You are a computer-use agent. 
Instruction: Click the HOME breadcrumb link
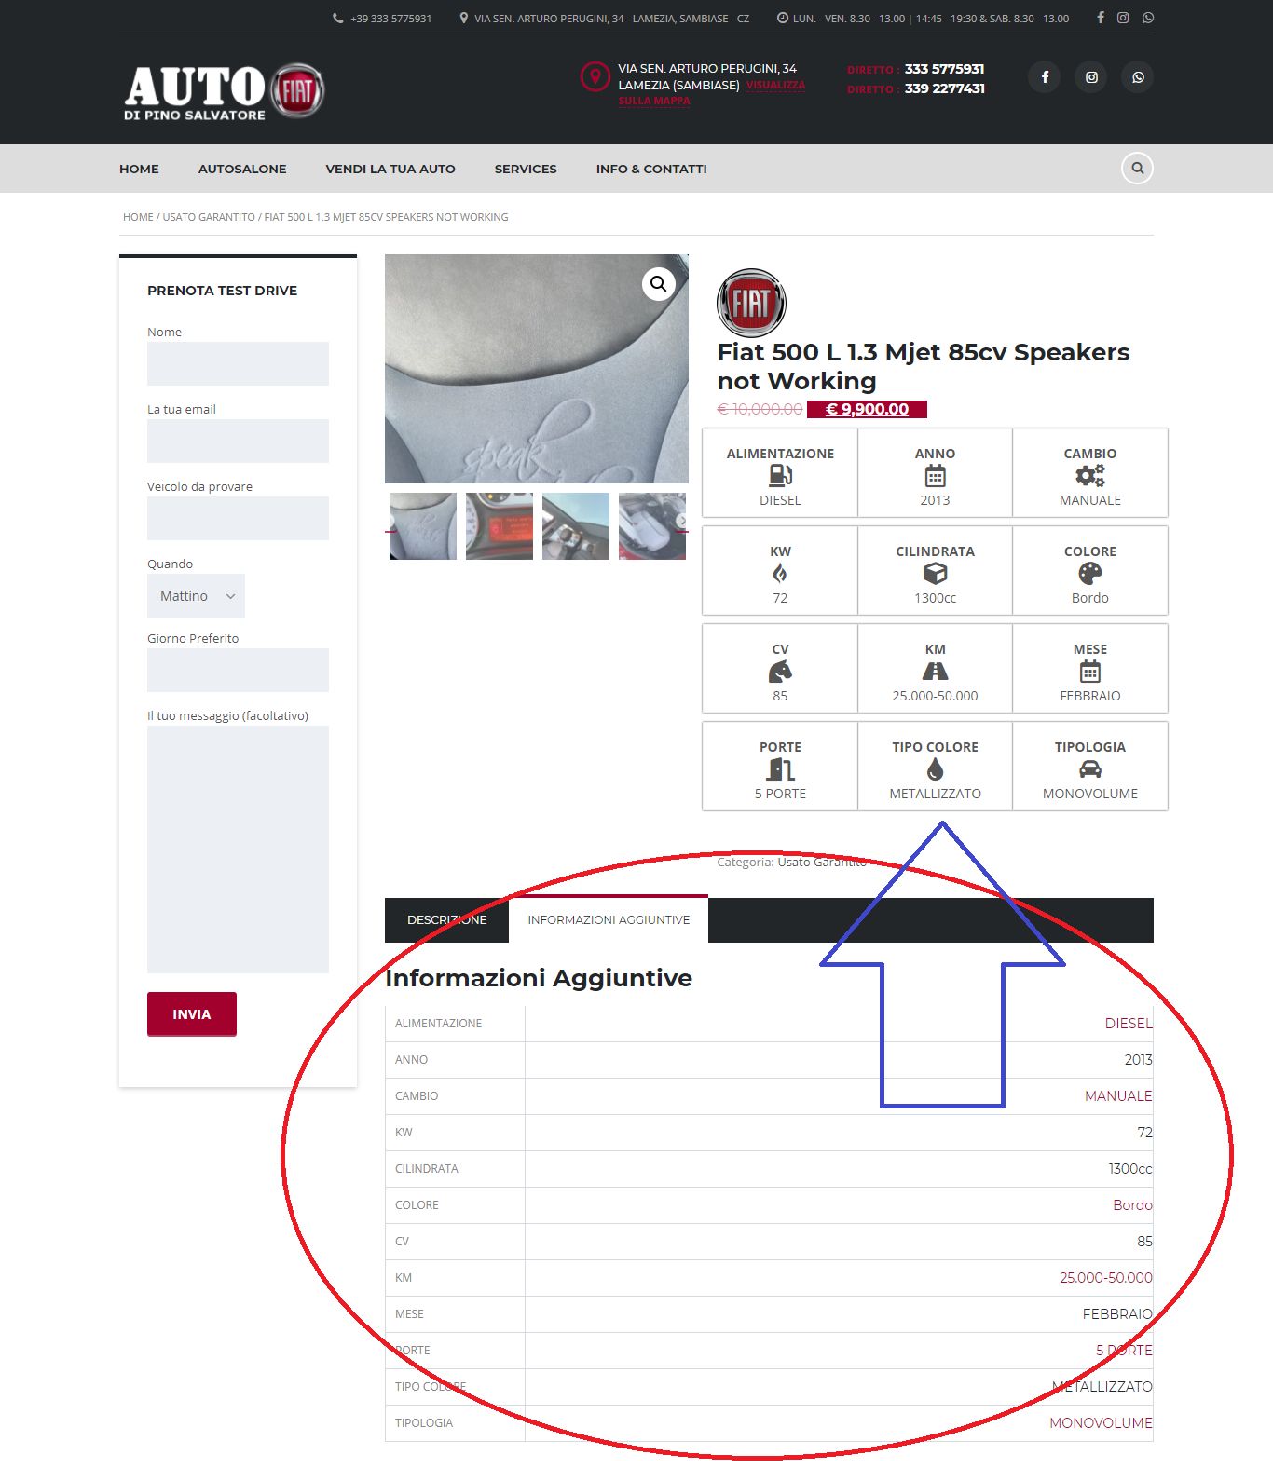138,217
